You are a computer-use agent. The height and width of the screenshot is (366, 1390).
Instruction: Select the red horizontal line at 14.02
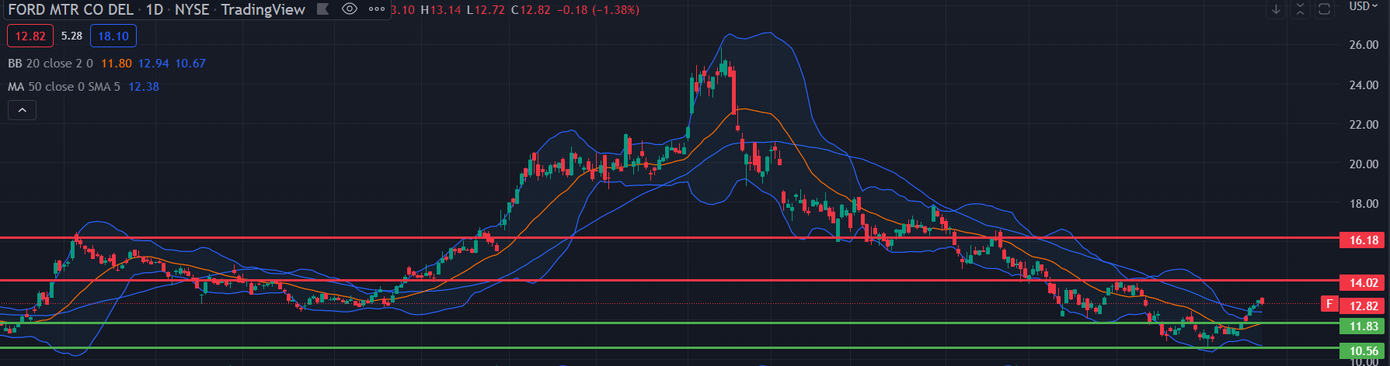coord(668,280)
